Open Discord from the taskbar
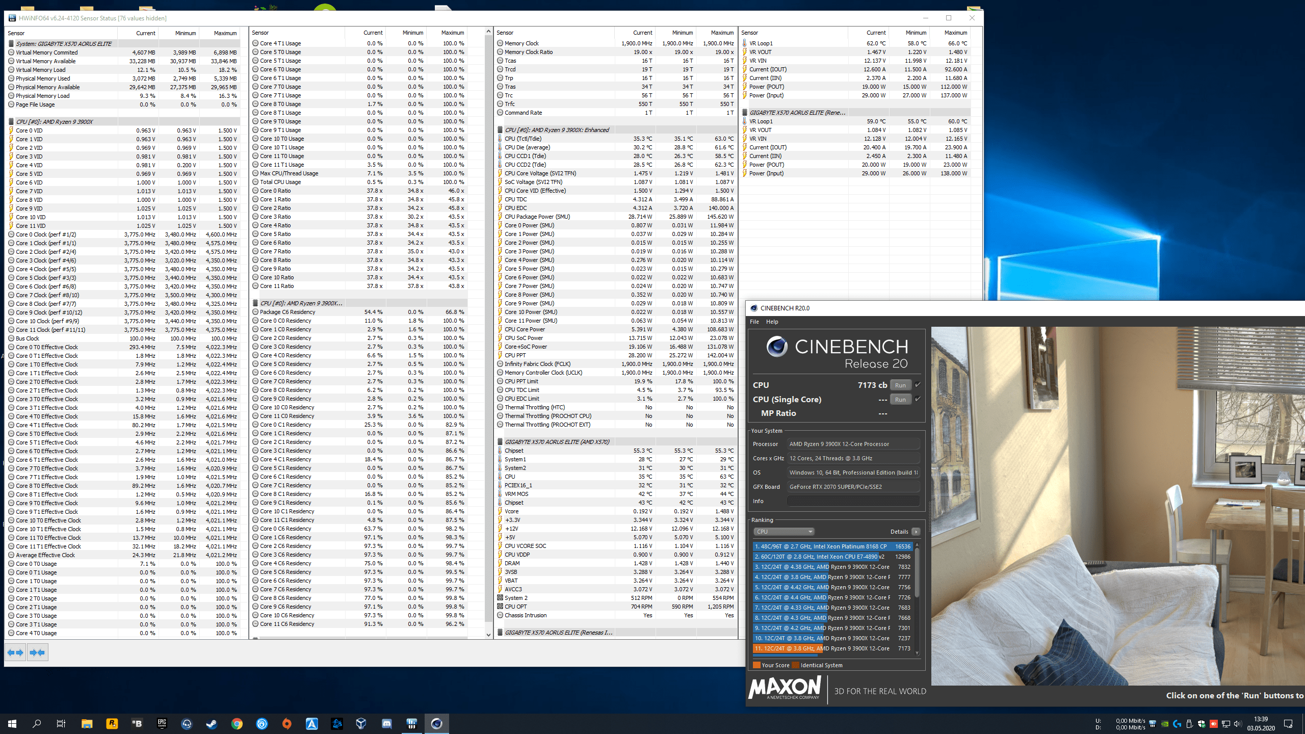Image resolution: width=1305 pixels, height=734 pixels. point(386,723)
